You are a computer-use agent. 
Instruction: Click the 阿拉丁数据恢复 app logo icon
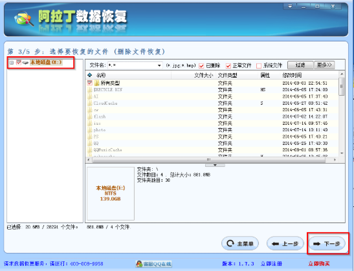tap(24, 19)
